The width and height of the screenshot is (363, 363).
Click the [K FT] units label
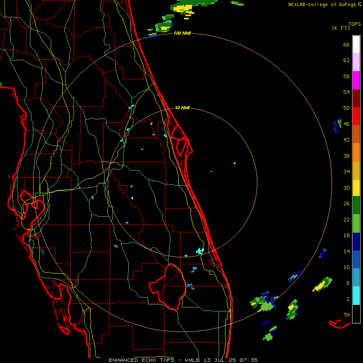point(341,28)
